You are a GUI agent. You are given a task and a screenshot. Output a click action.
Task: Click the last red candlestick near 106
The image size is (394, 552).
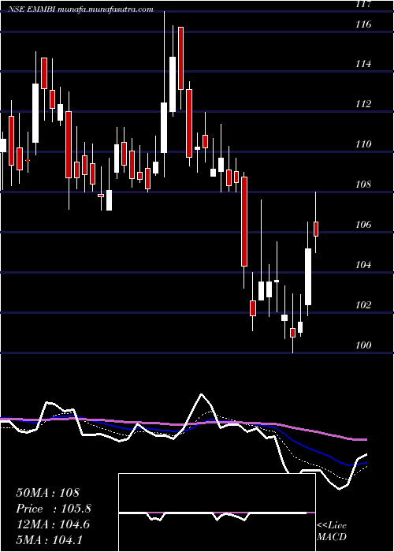(316, 229)
